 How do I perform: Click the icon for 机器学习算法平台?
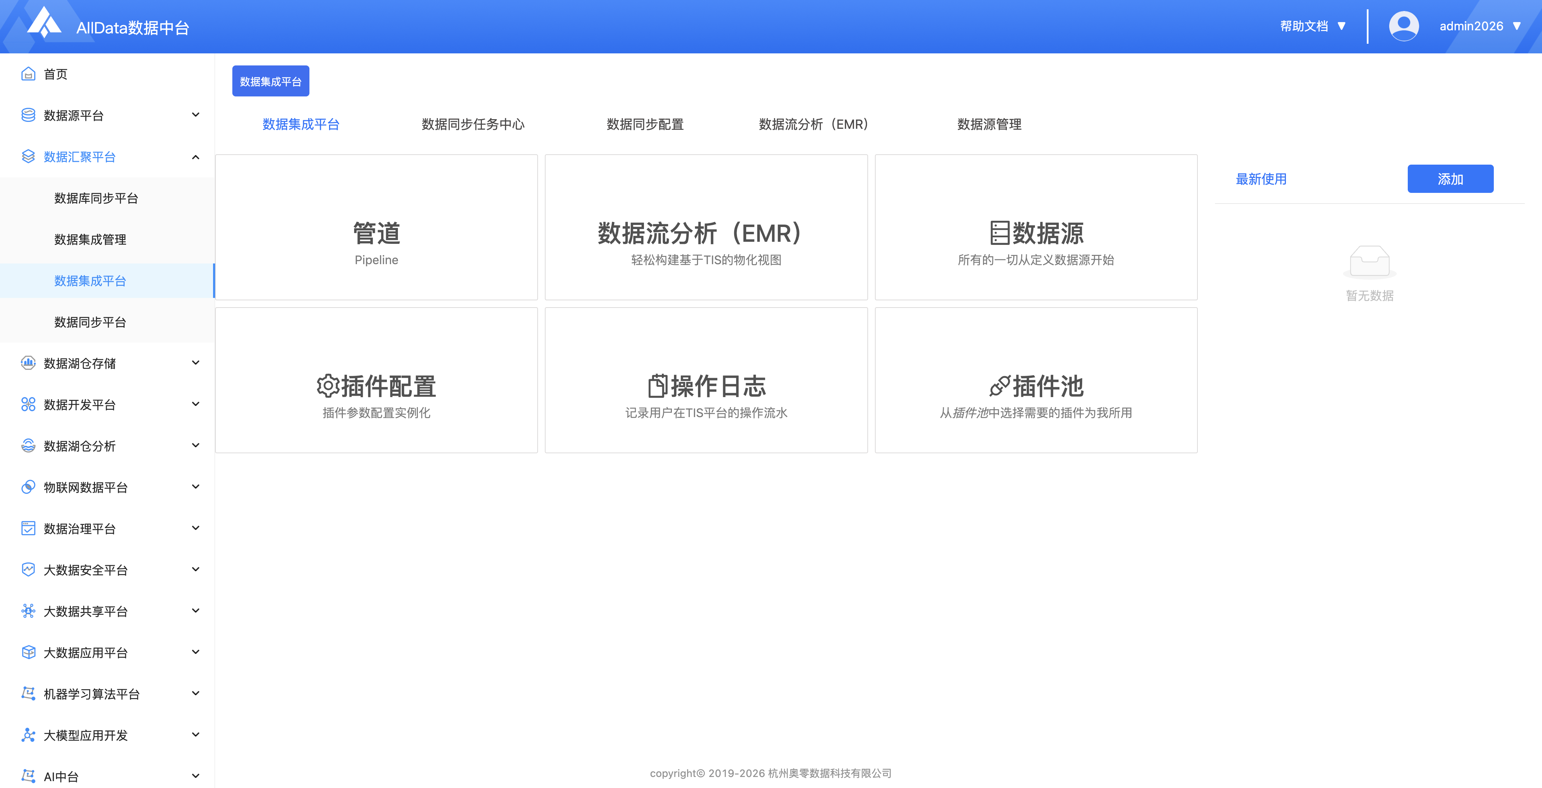[28, 693]
